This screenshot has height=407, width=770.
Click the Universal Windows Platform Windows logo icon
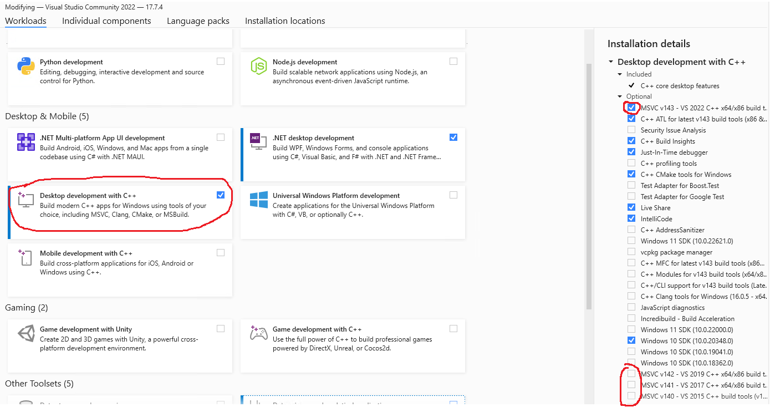[259, 200]
